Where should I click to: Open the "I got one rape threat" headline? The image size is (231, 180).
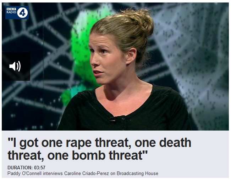pyautogui.click(x=99, y=149)
